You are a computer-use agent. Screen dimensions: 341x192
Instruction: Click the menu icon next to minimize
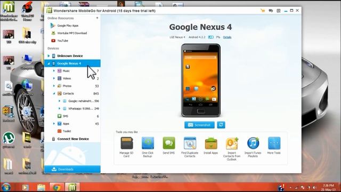click(x=279, y=11)
